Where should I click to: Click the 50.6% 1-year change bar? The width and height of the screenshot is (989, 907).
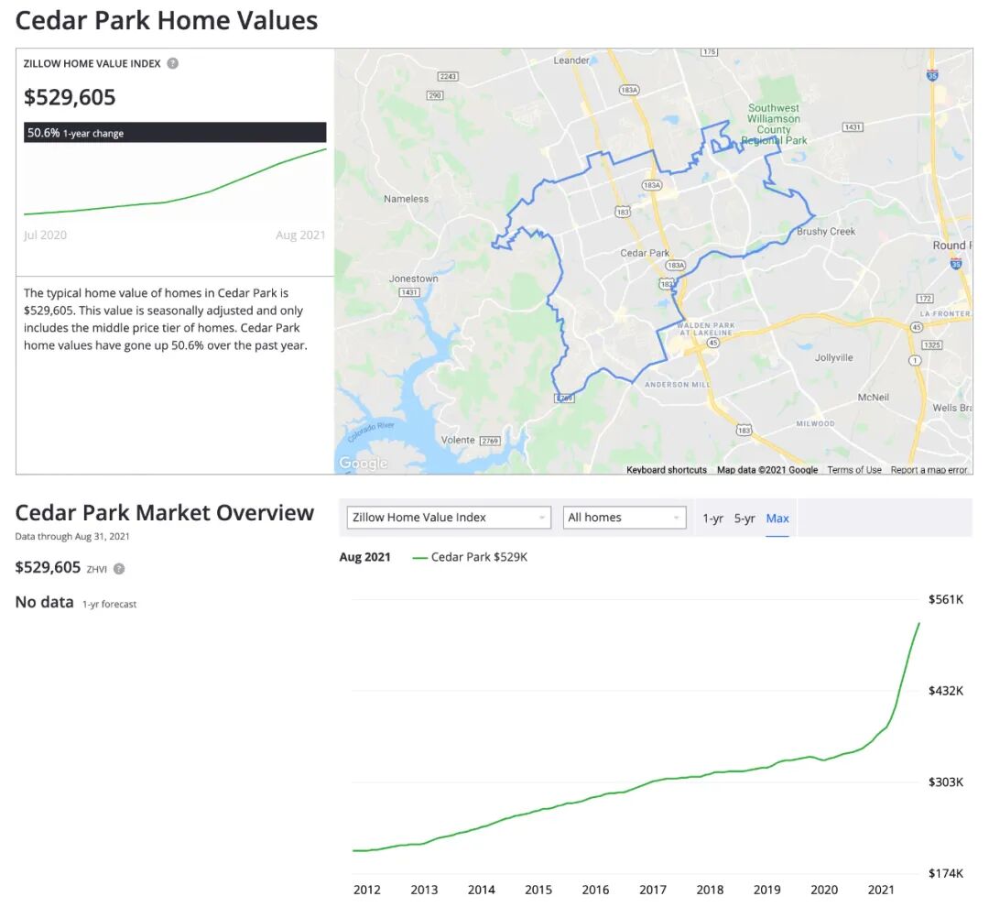click(175, 133)
